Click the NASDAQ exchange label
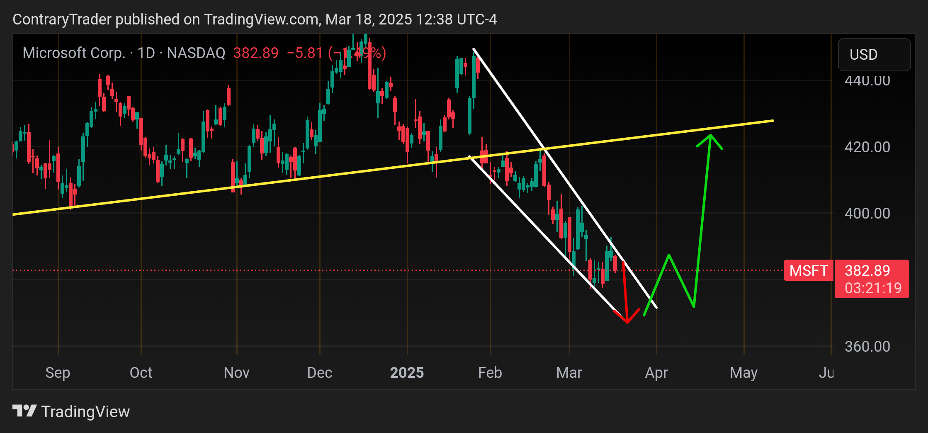Screen dimensions: 928x433 pos(196,53)
